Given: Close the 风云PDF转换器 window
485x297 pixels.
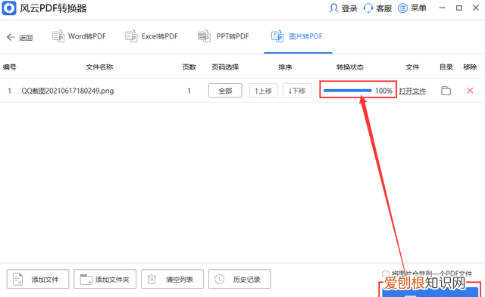Looking at the screenshot, I should tap(476, 8).
